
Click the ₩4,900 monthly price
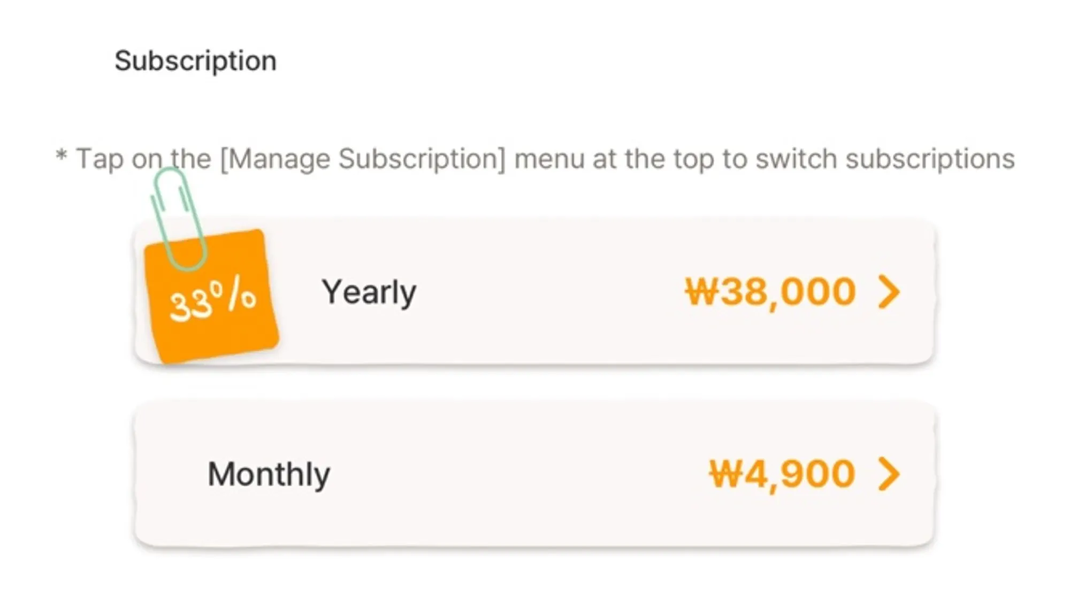pyautogui.click(x=782, y=474)
